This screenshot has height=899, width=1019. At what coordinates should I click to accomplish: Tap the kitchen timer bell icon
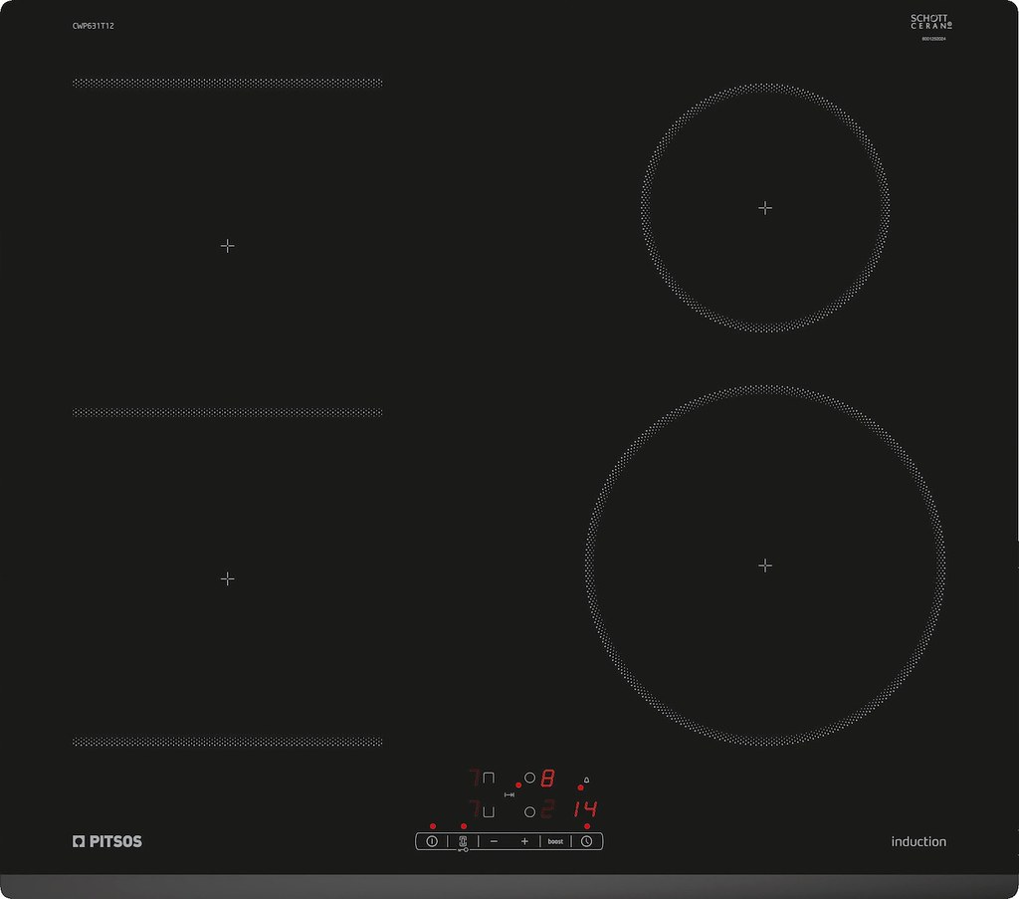tap(586, 779)
